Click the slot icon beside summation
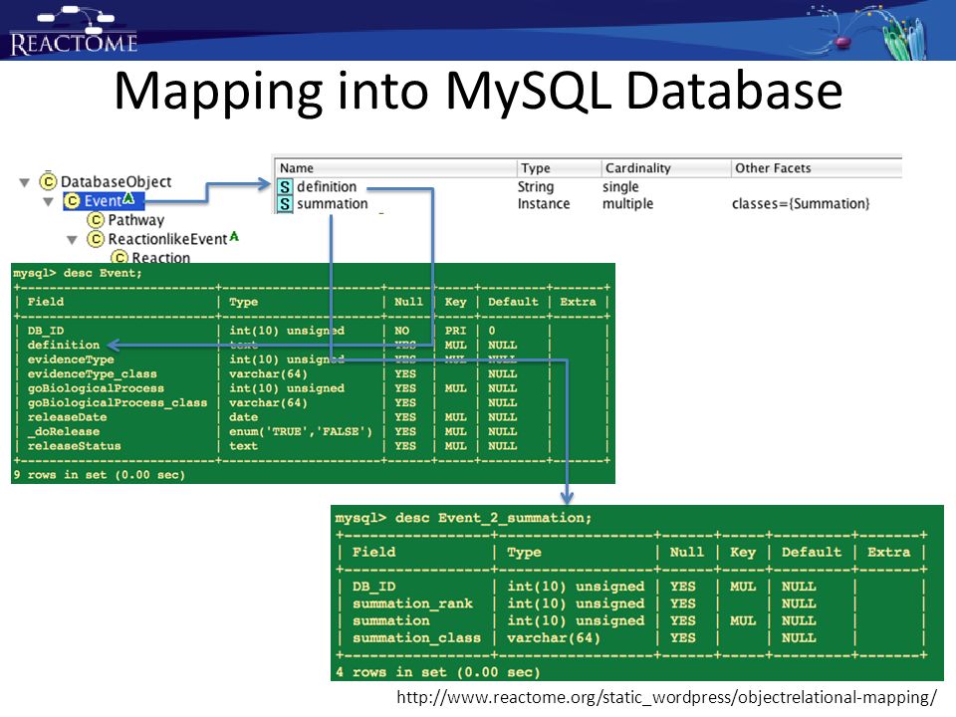This screenshot has height=717, width=956. tap(285, 203)
